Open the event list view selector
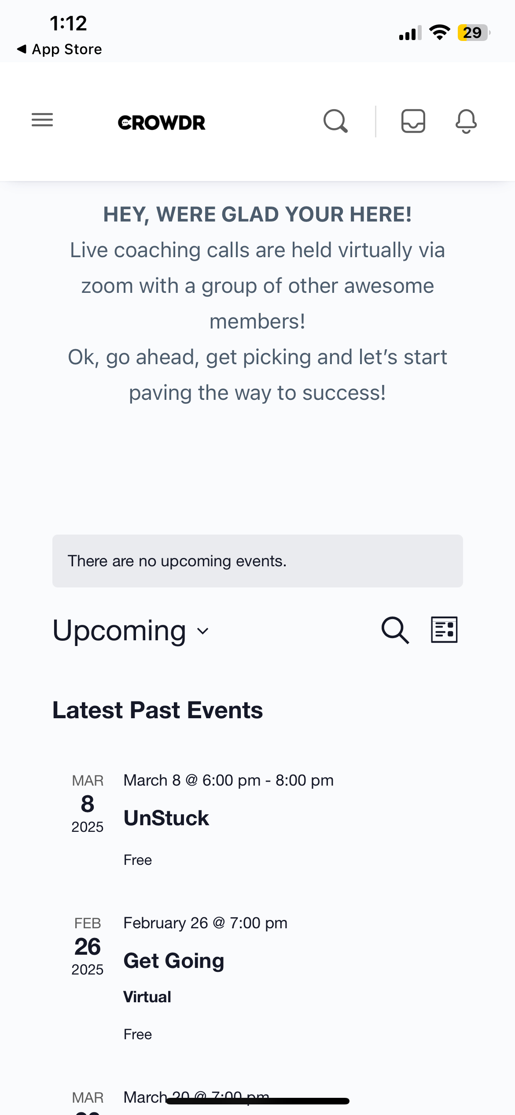The width and height of the screenshot is (515, 1115). (x=444, y=630)
